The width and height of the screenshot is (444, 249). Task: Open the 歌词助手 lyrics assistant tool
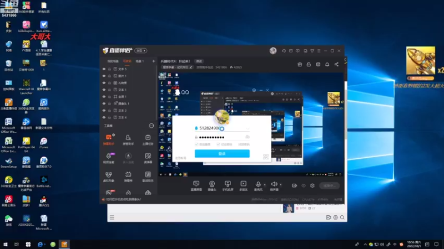(x=148, y=177)
